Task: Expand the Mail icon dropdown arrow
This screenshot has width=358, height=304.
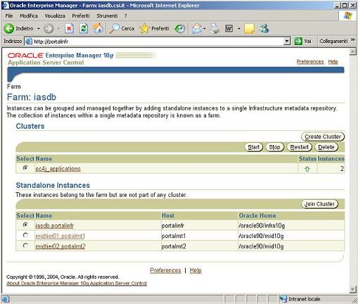Action: [205, 29]
